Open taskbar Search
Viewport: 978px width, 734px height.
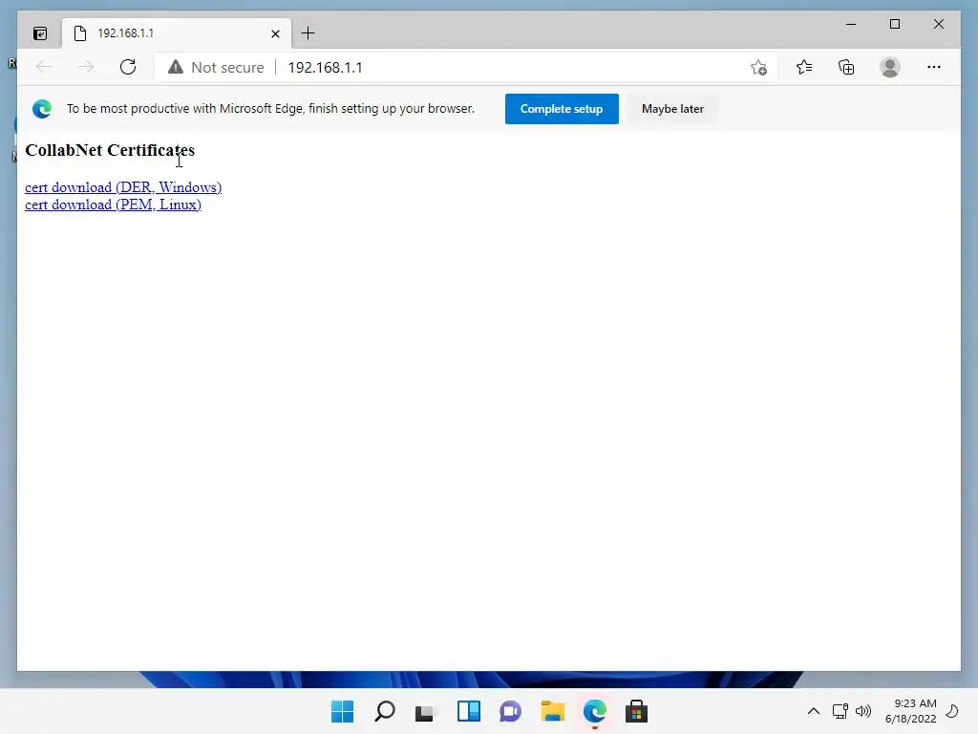384,711
